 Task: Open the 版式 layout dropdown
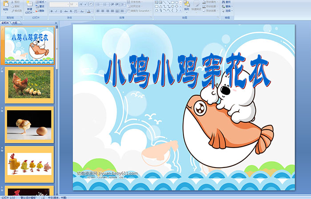pos(41,2)
